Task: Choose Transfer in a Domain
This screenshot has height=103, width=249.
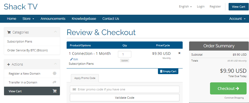Action: 32,82
